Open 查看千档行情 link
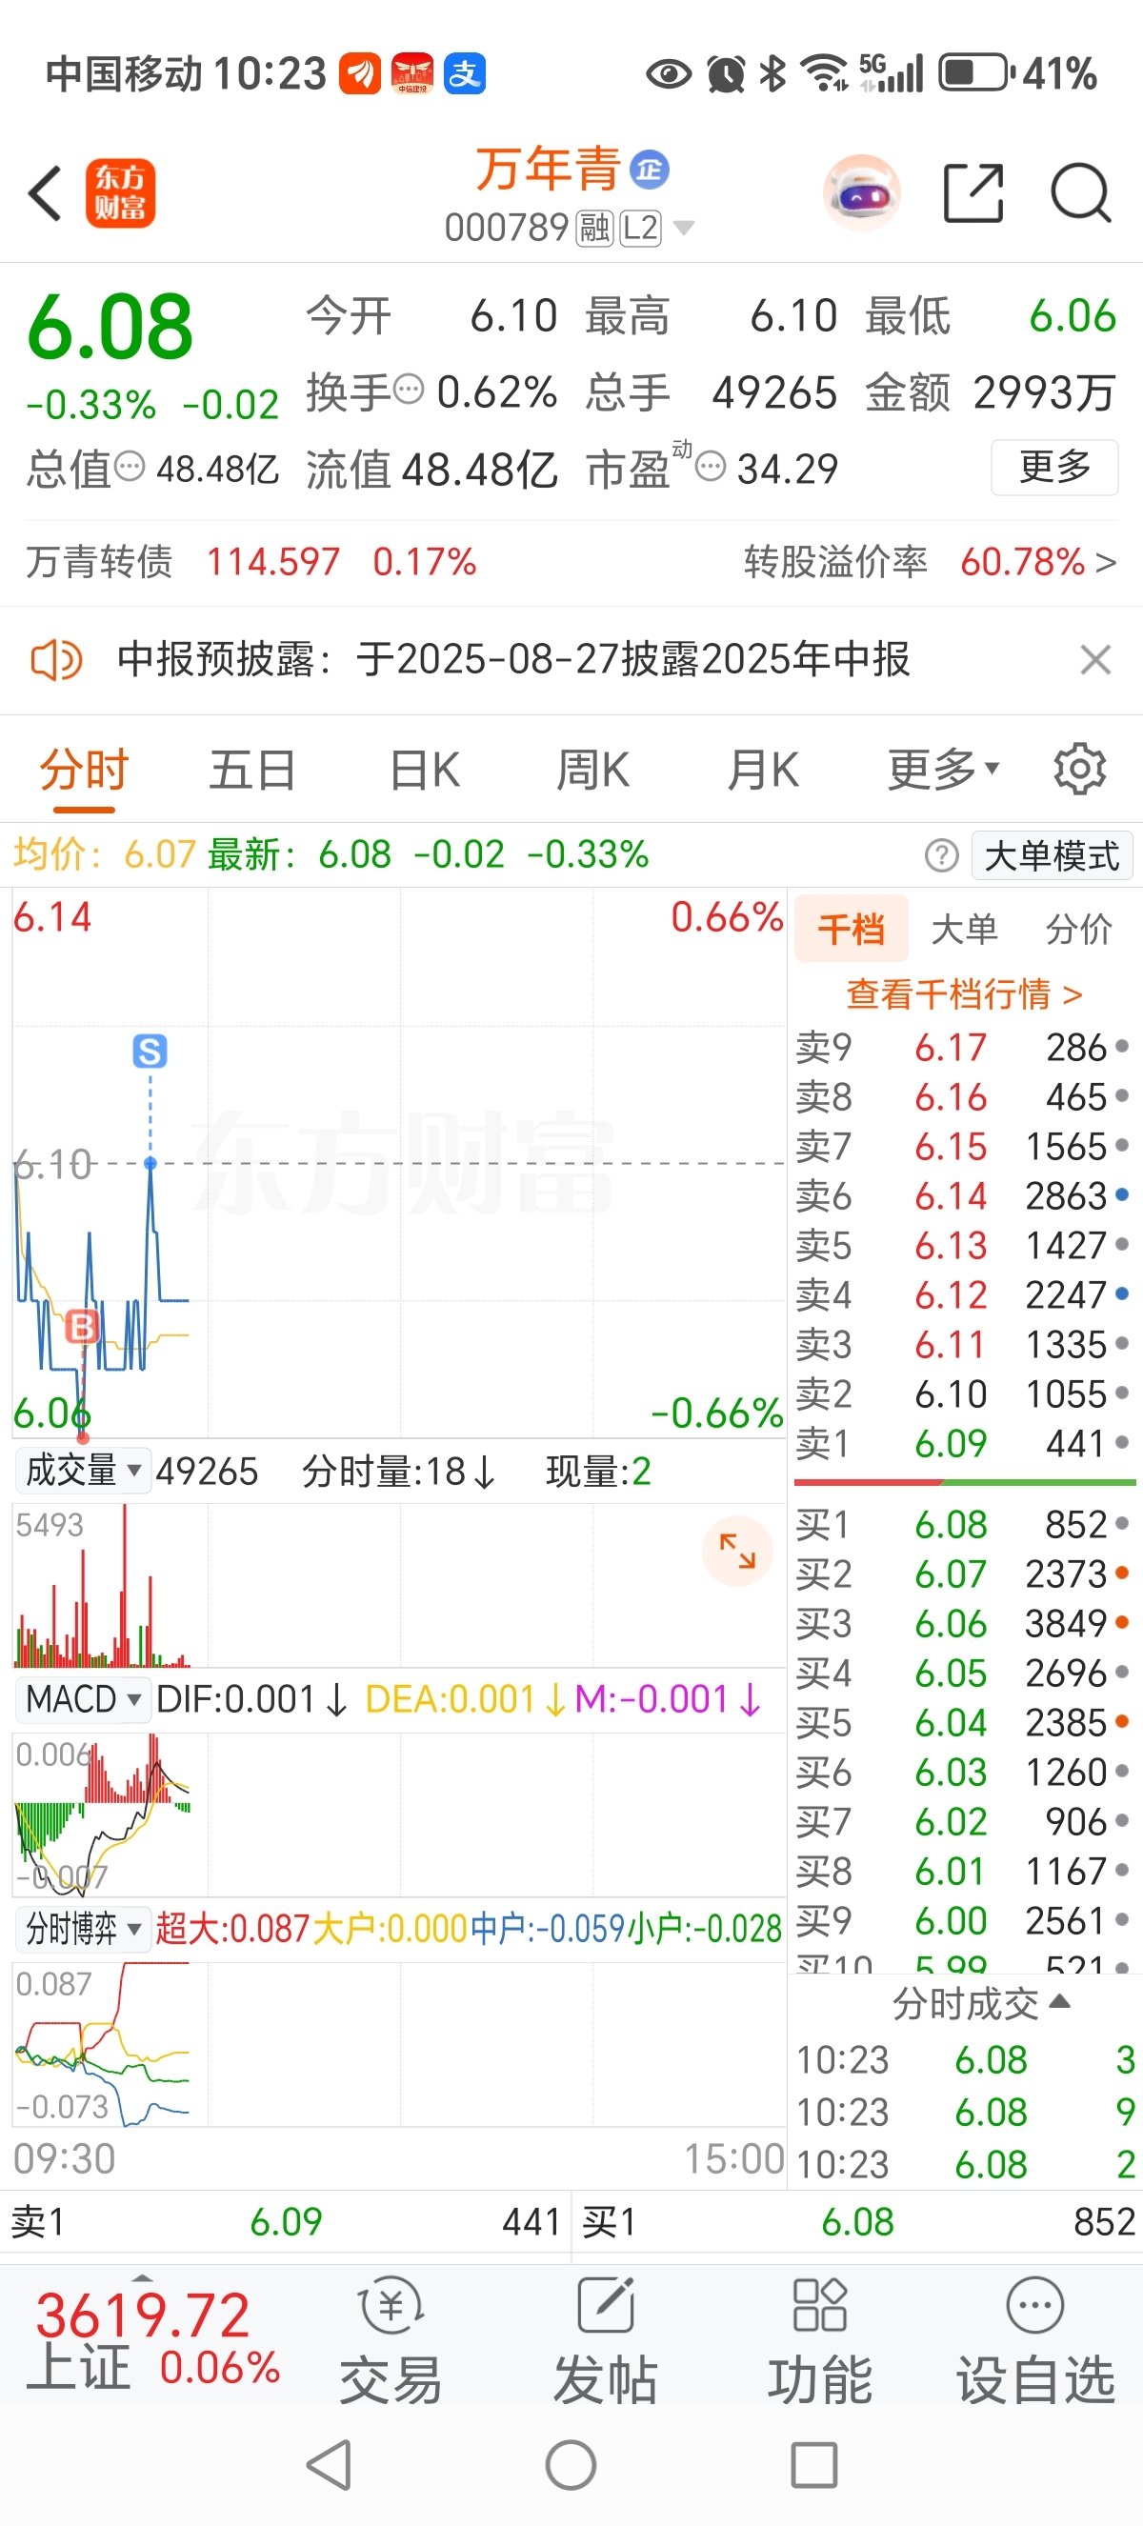The width and height of the screenshot is (1143, 2526). [x=965, y=994]
